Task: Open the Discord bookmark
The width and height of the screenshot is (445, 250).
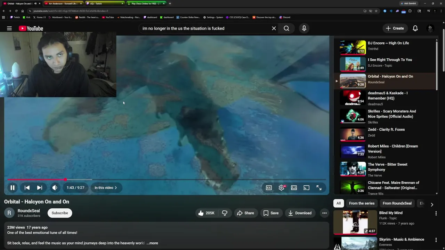Action: pyautogui.click(x=285, y=17)
